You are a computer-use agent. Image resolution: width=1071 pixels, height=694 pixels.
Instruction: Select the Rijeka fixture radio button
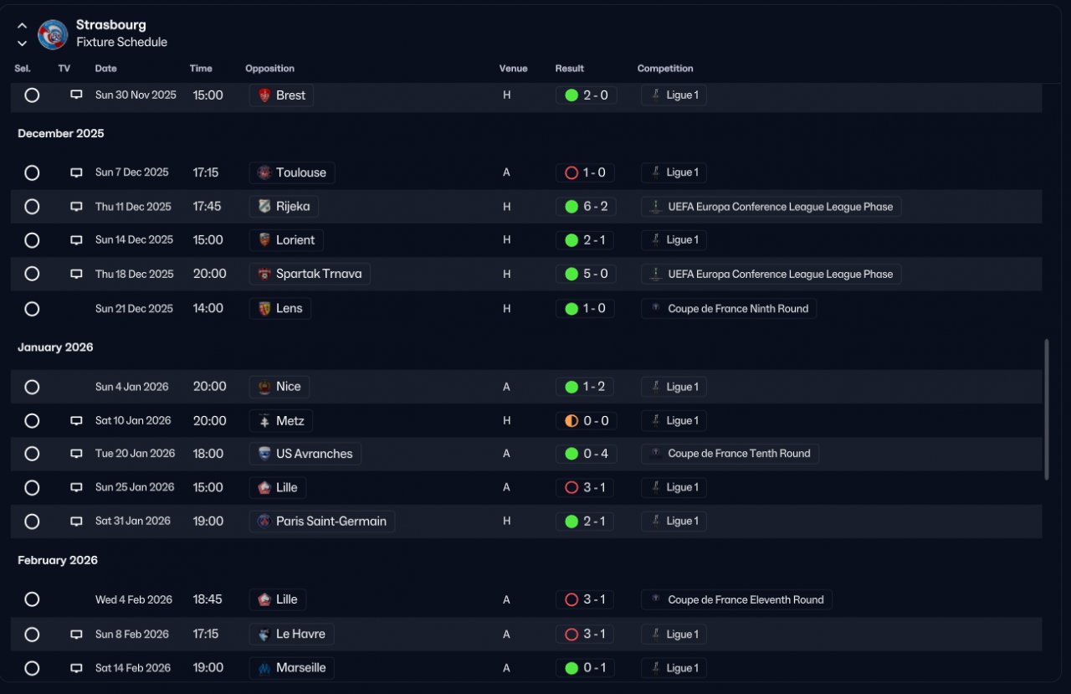(32, 206)
